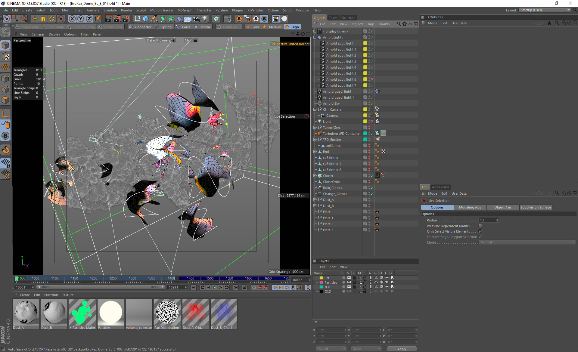The width and height of the screenshot is (578, 352).
Task: Click the search icon in Objects panel
Action: 399,24
